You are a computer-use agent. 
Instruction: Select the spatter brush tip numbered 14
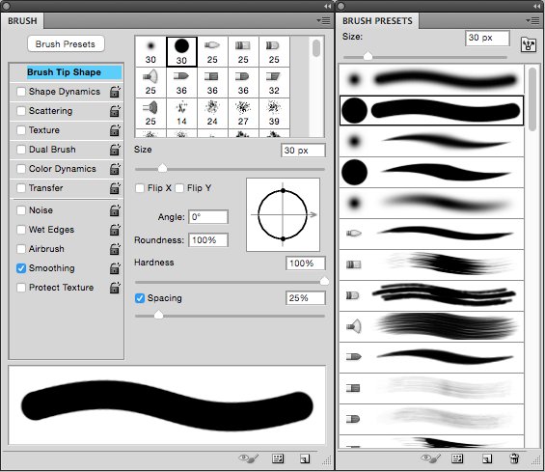point(181,113)
